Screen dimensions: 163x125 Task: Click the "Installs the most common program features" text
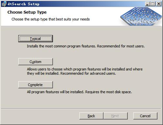click(x=61, y=46)
